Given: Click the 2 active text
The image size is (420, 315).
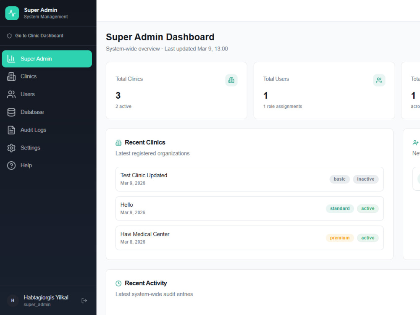Looking at the screenshot, I should [x=123, y=106].
